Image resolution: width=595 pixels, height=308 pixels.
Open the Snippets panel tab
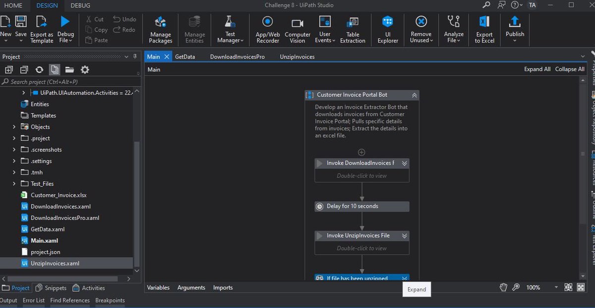(51, 288)
